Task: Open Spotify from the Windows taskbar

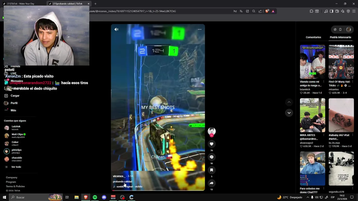Action: 95,197
